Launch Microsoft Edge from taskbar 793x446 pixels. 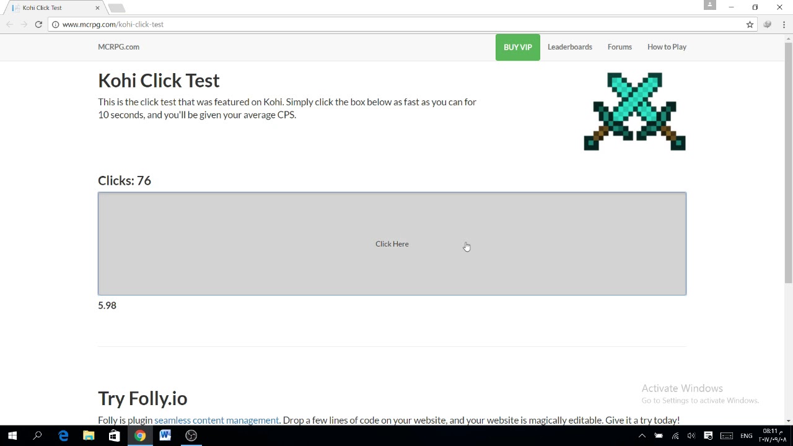[x=63, y=435]
